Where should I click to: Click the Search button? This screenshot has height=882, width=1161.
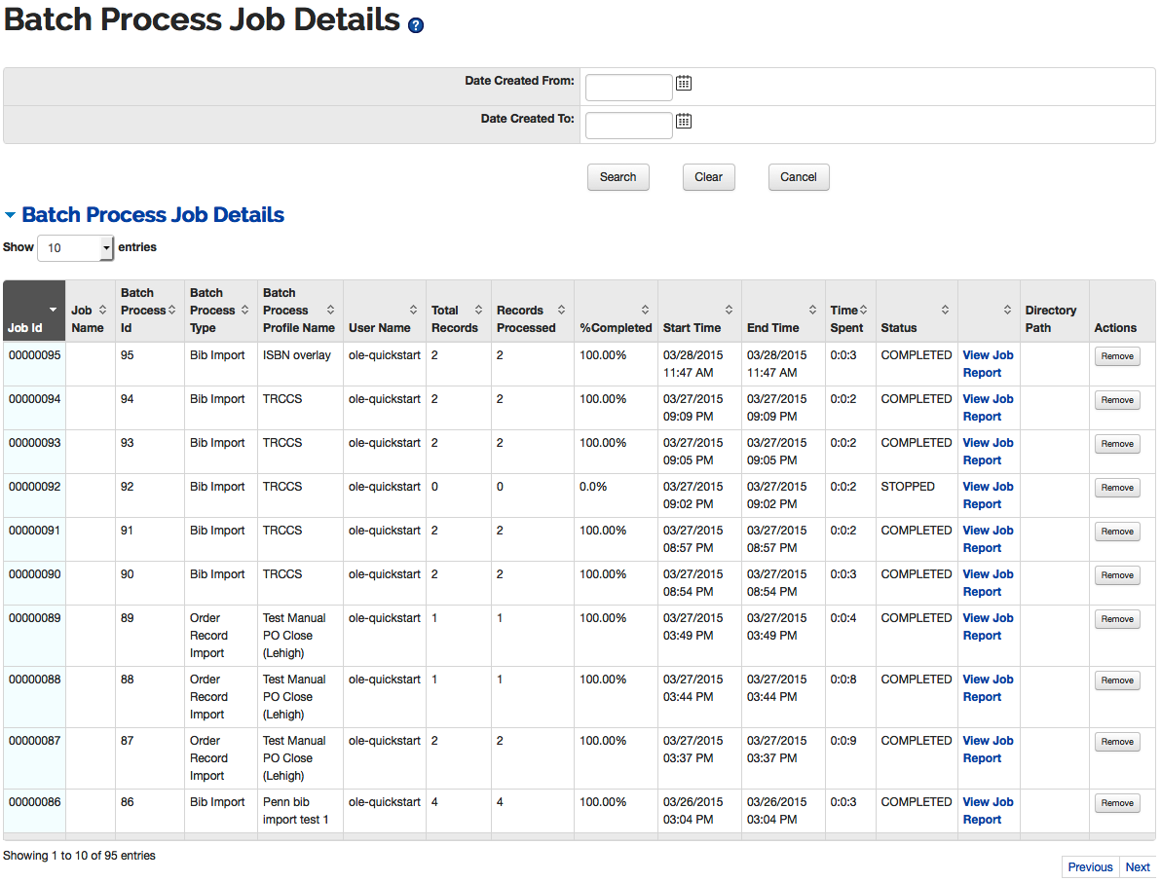[x=618, y=177]
